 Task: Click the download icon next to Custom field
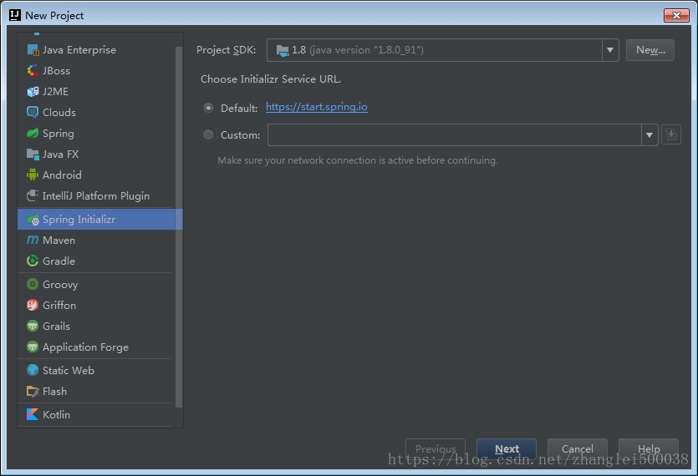[x=671, y=134]
